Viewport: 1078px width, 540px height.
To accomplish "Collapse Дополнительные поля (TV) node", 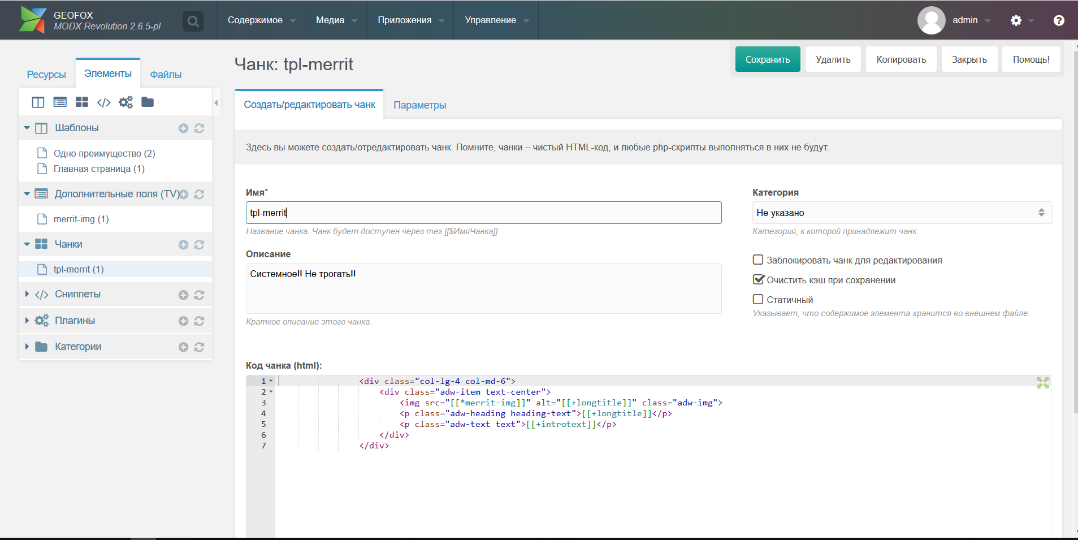I will click(27, 194).
